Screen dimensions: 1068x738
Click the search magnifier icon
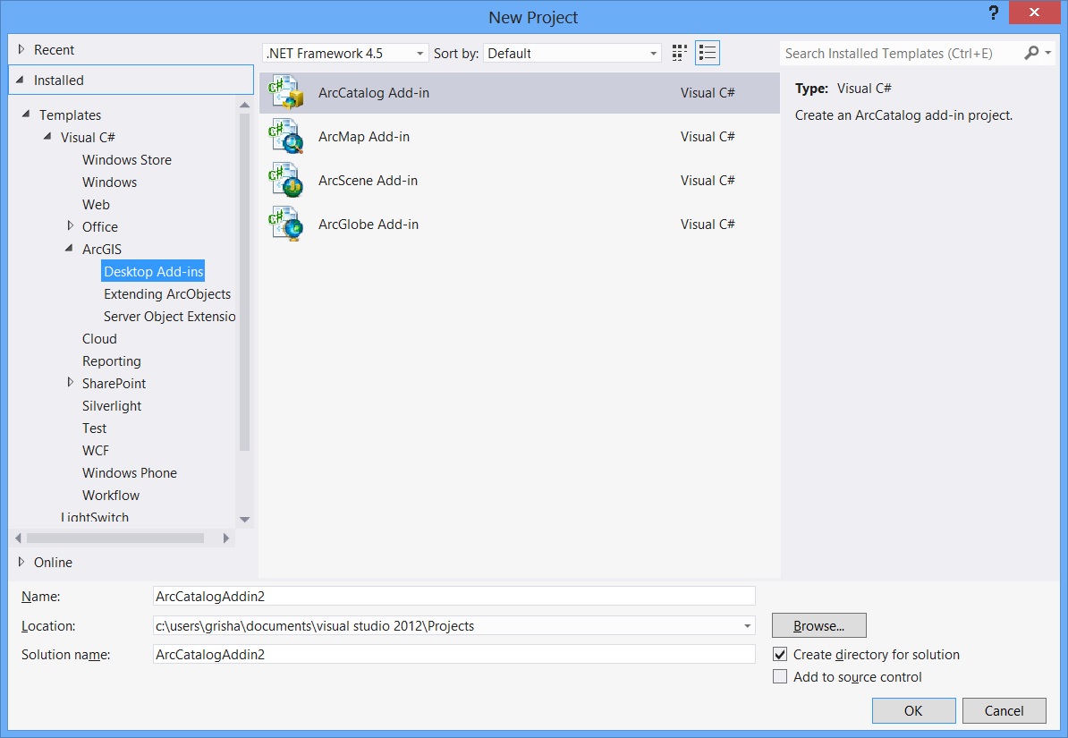click(x=1031, y=53)
